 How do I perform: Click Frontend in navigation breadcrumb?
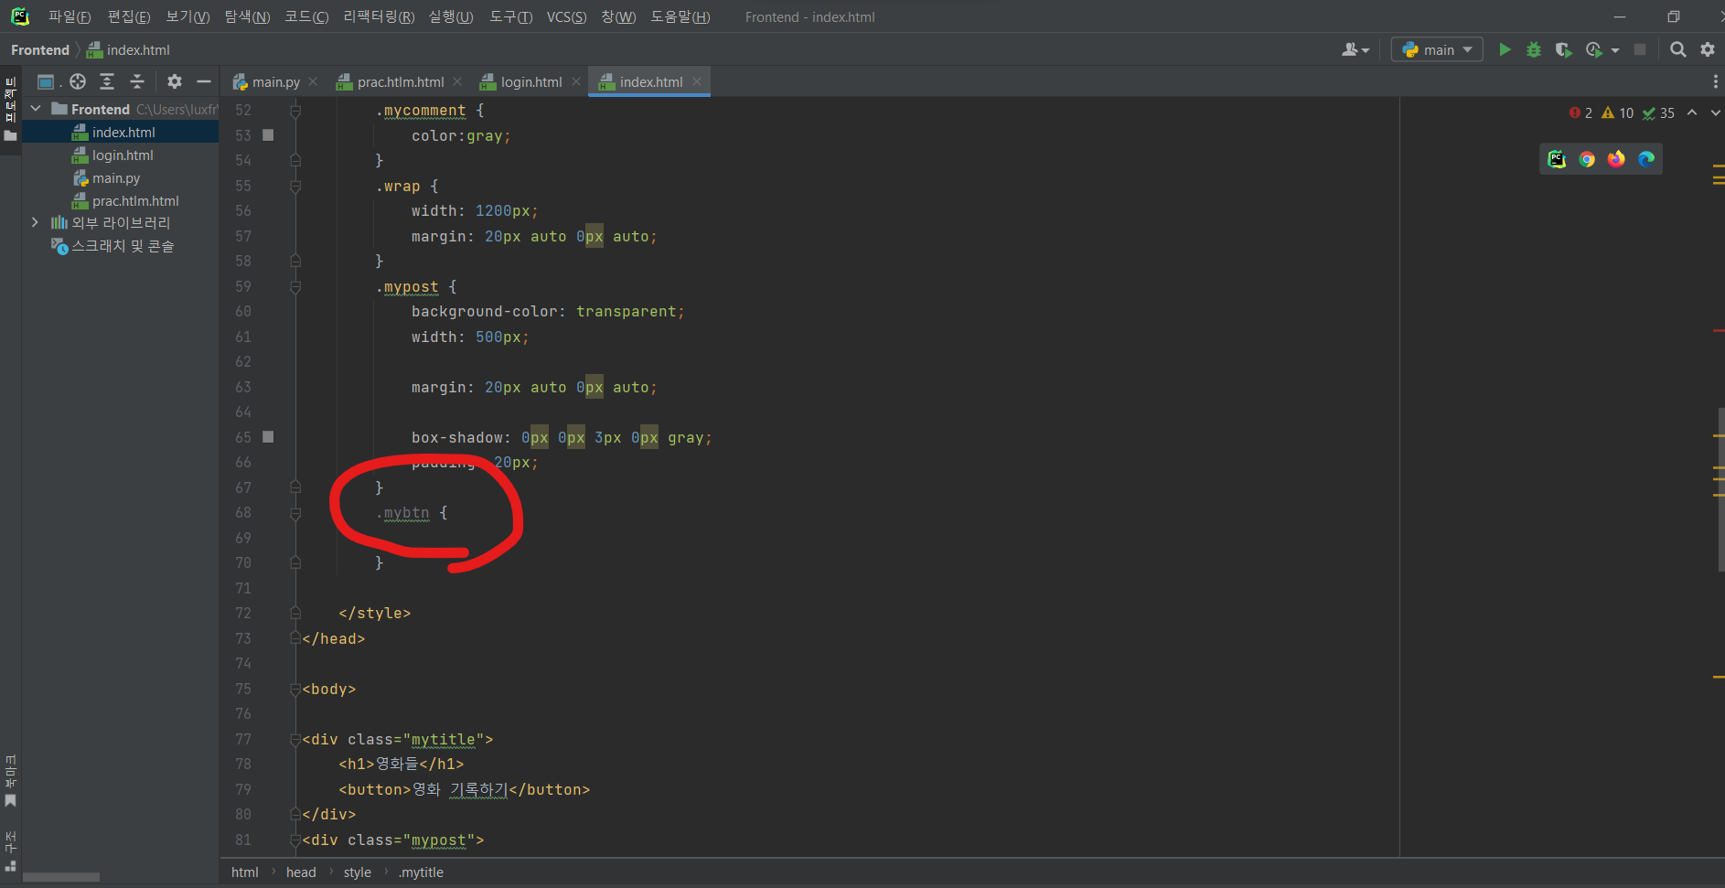pos(40,49)
